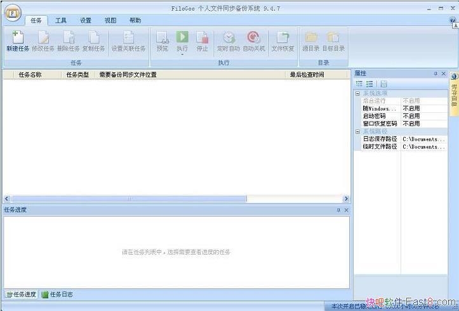Image resolution: width=459 pixels, height=311 pixels.
Task: Click the 设置关联任务 linked task icon
Action: pyautogui.click(x=128, y=37)
